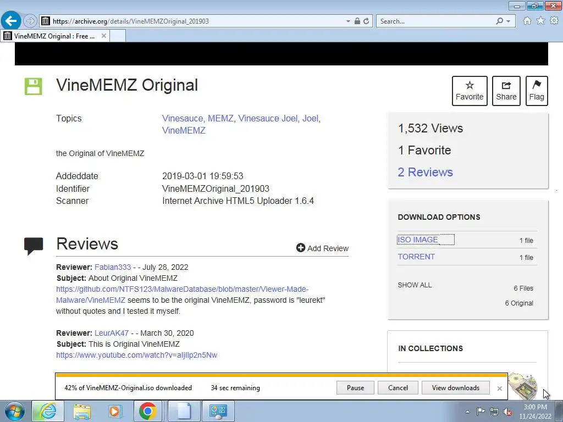Click Add Review plus icon

[x=301, y=248]
